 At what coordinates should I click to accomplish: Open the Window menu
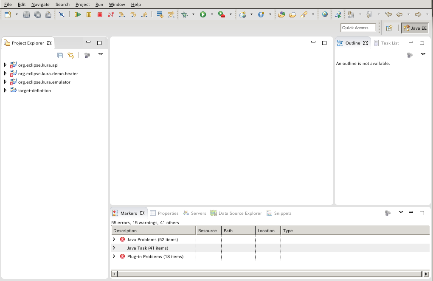[x=117, y=4]
